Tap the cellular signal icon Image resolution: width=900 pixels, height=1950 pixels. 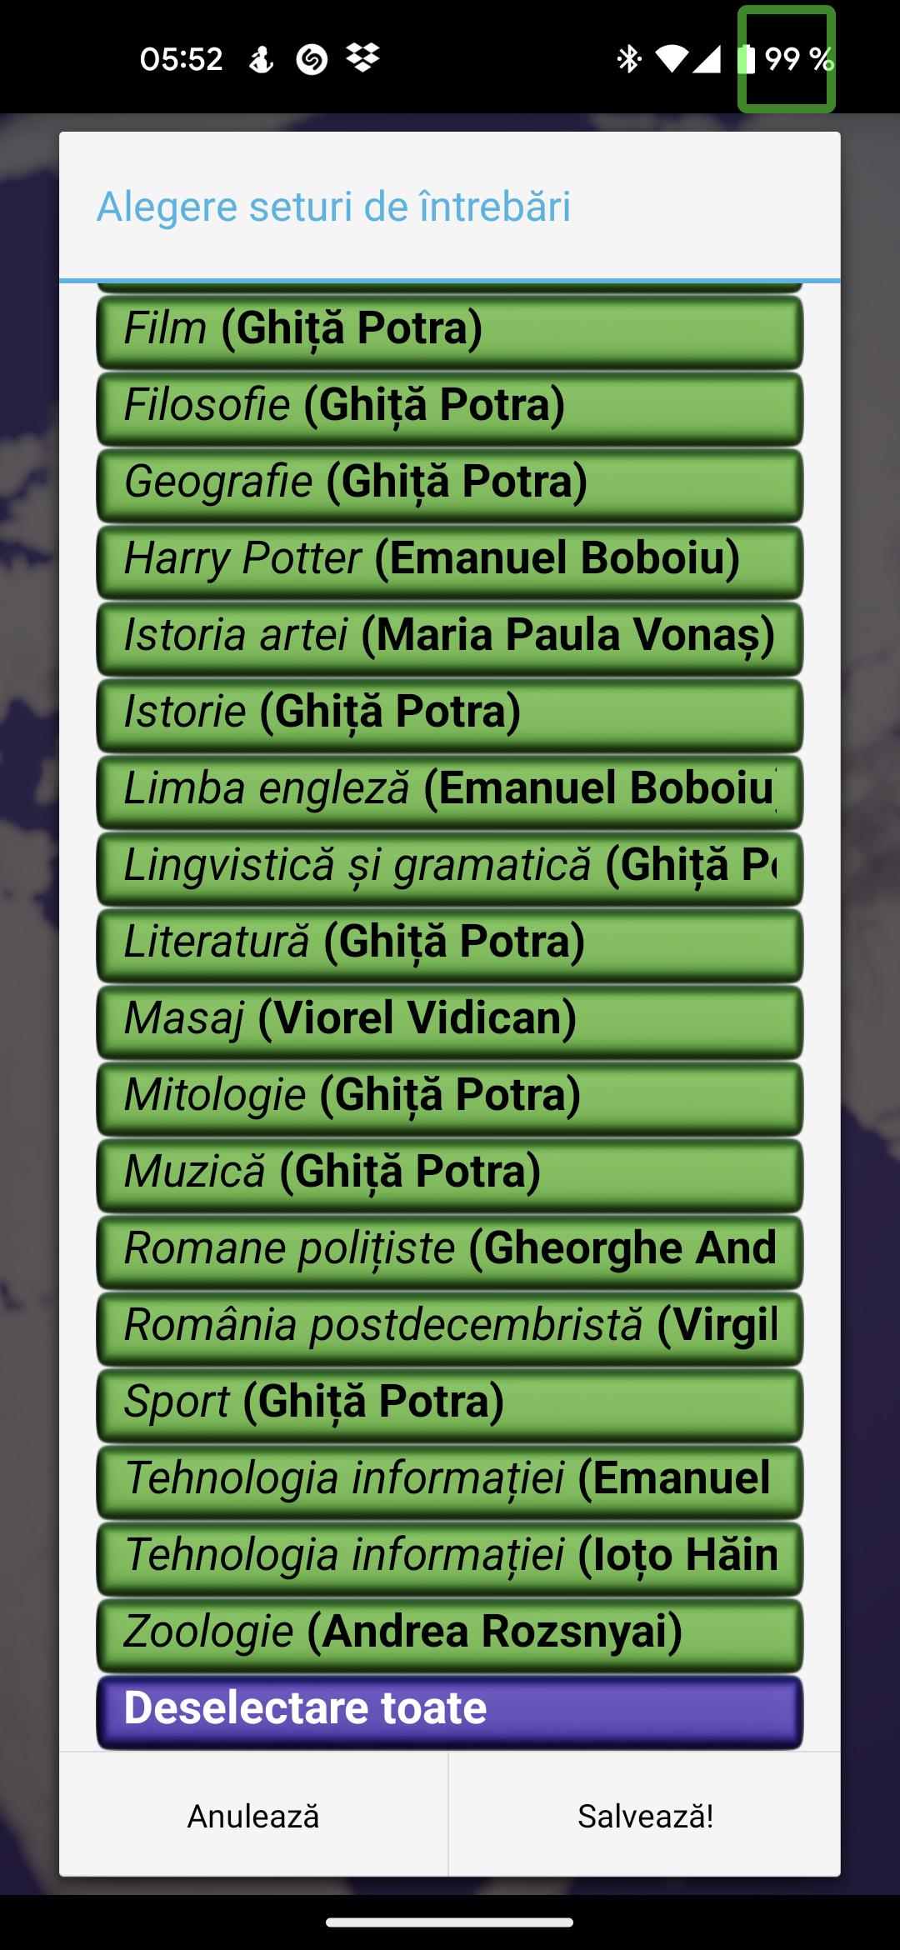[707, 58]
